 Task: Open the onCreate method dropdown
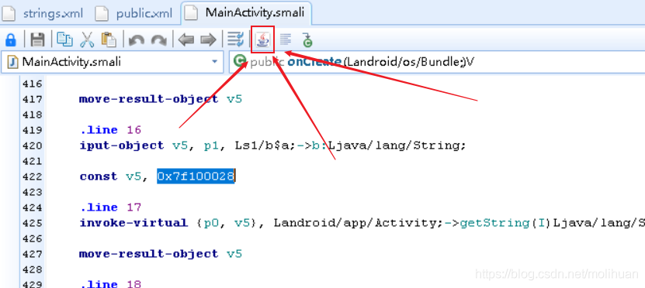coord(437,62)
